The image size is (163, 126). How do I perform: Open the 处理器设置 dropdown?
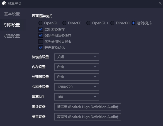[77, 77]
